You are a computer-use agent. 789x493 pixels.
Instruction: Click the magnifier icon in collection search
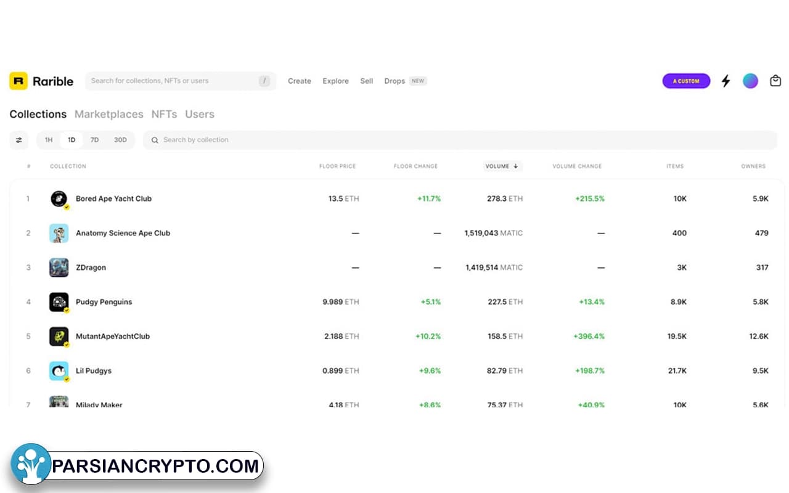point(155,140)
